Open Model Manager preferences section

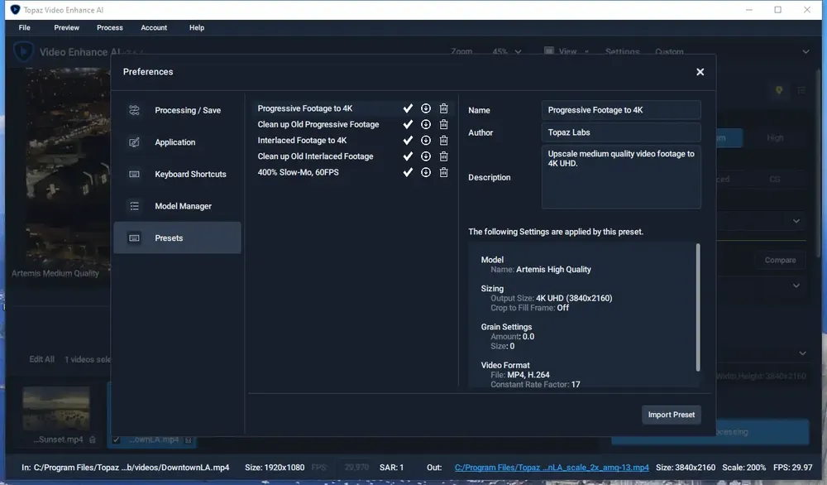point(177,206)
